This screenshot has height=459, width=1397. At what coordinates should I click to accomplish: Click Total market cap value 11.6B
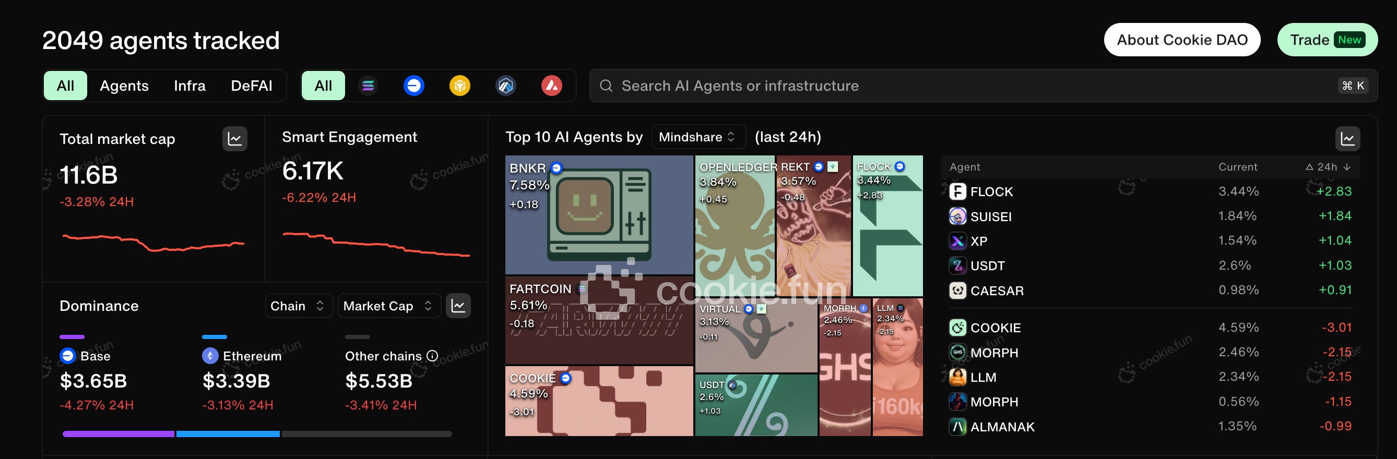pos(89,175)
